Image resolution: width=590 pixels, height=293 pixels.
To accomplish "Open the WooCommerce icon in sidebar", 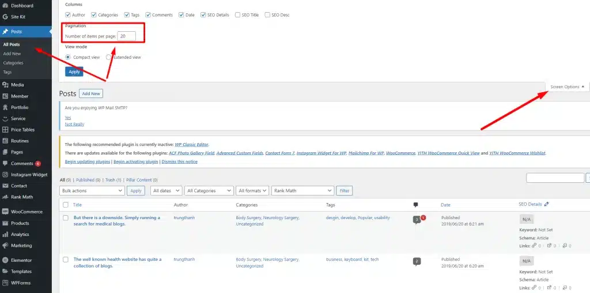I will [5, 212].
